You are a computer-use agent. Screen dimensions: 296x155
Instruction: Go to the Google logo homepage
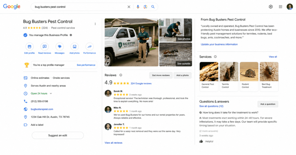coord(12,7)
